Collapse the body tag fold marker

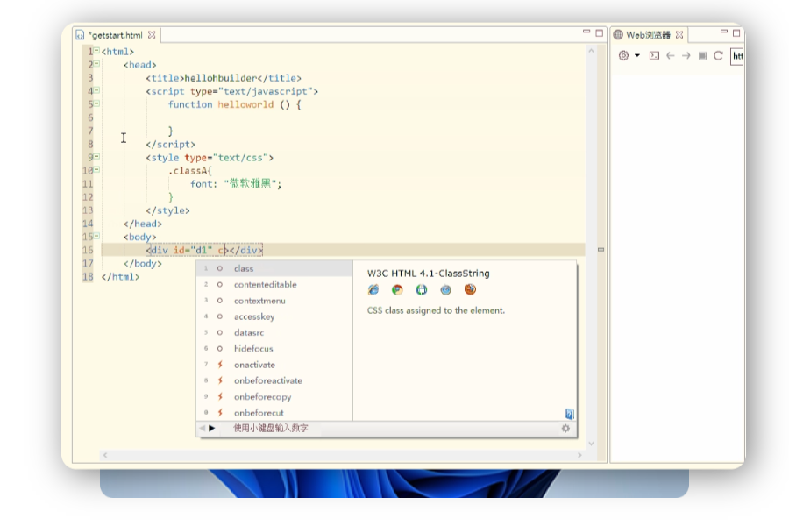coord(96,236)
